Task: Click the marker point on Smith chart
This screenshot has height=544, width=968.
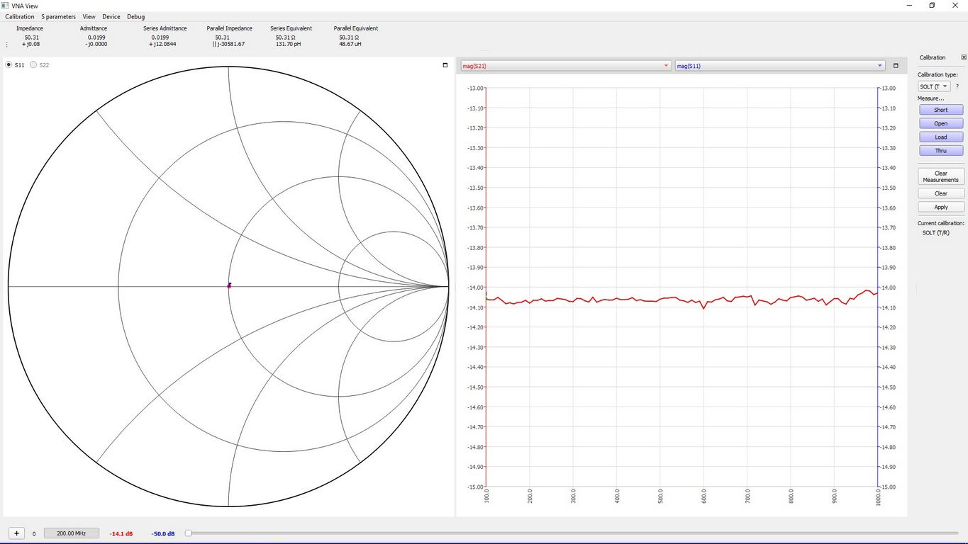Action: click(229, 285)
